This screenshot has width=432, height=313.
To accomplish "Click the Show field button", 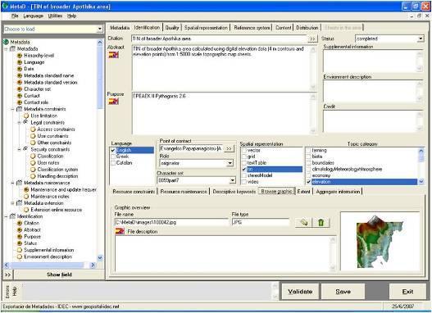I will 59,274.
